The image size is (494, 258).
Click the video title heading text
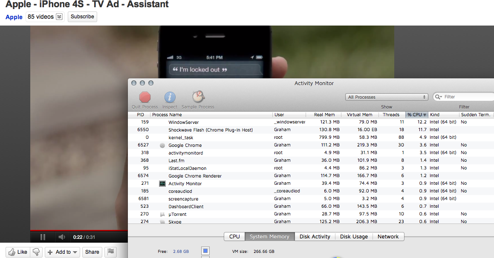[87, 4]
